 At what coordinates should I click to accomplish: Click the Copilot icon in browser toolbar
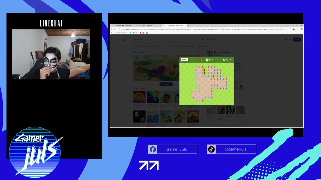(x=301, y=29)
